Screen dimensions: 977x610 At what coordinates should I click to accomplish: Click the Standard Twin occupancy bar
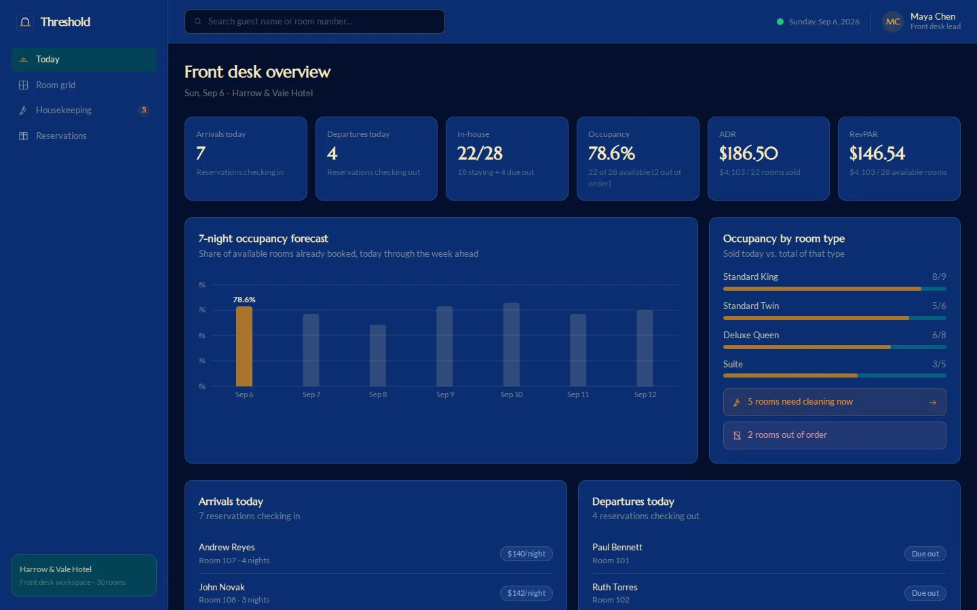(x=835, y=318)
